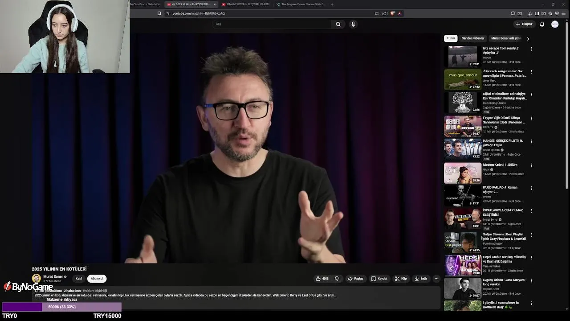Image resolution: width=570 pixels, height=321 pixels.
Task: Click the Katıl join button
Action: (78, 279)
